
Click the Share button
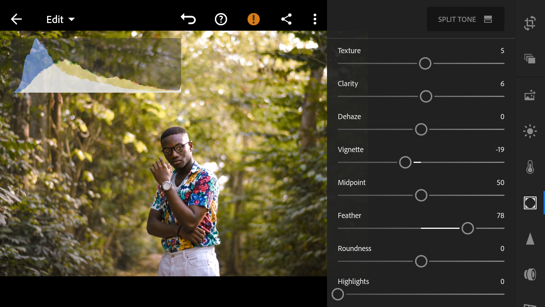click(x=287, y=19)
